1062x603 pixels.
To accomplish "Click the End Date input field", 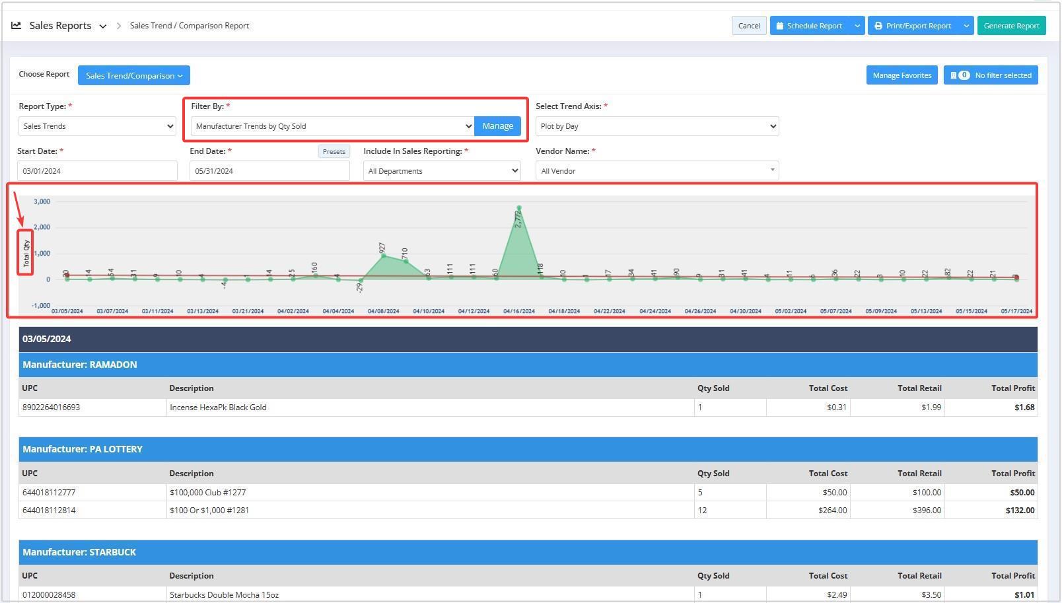I will (x=269, y=170).
